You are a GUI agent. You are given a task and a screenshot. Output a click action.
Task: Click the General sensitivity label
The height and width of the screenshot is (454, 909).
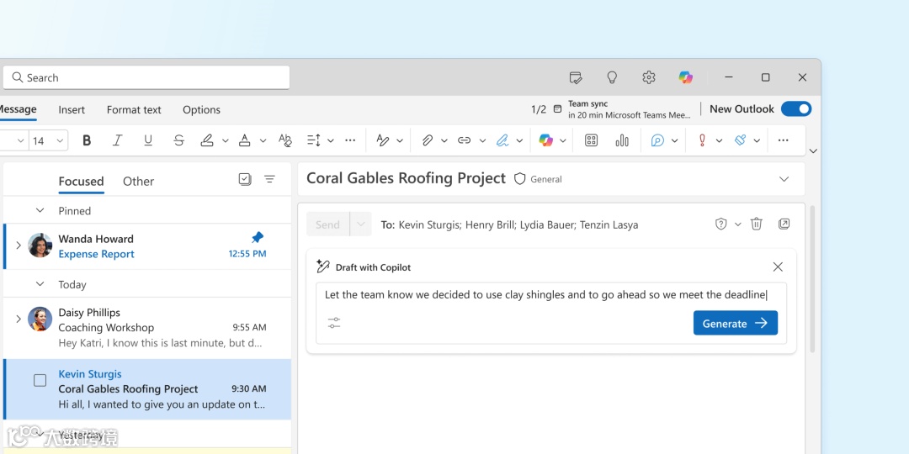click(x=538, y=179)
